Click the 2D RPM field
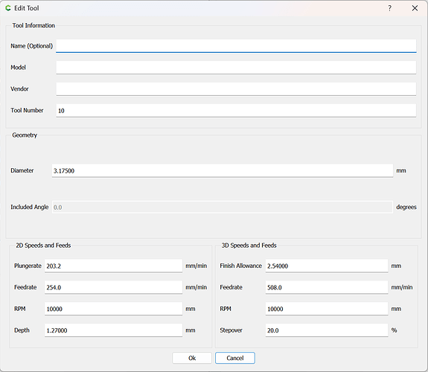 tap(114, 309)
